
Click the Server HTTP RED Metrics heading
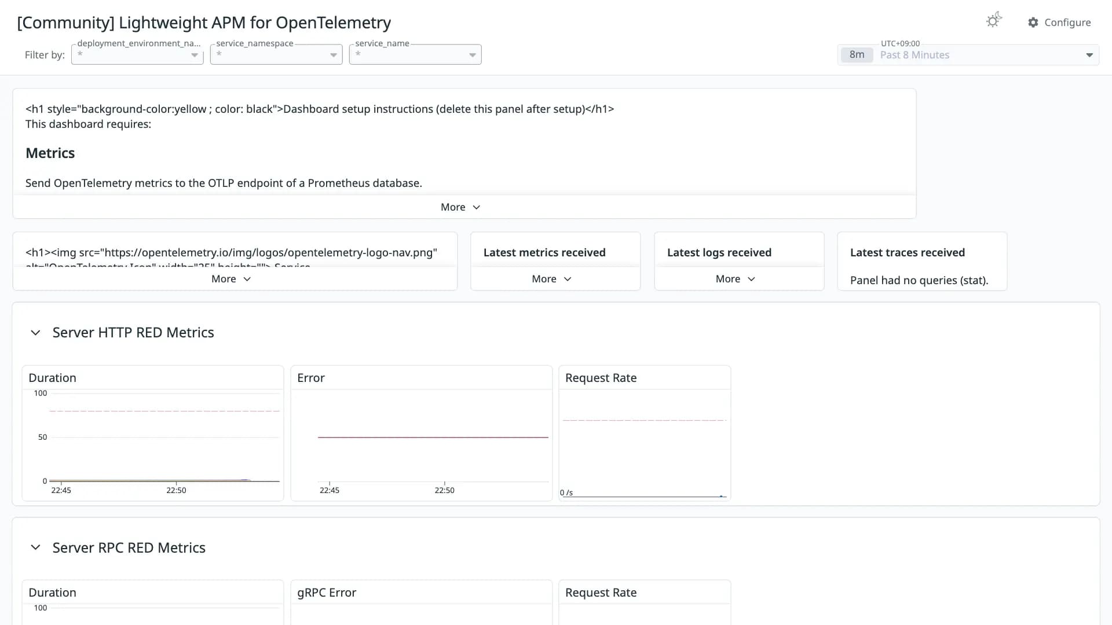(133, 333)
